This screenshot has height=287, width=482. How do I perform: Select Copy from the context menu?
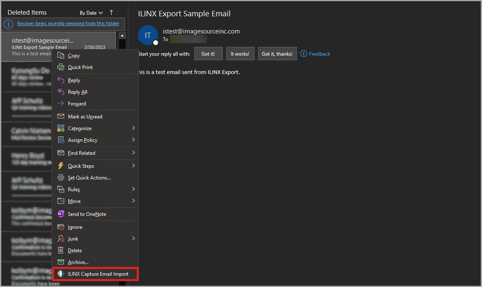(95, 56)
